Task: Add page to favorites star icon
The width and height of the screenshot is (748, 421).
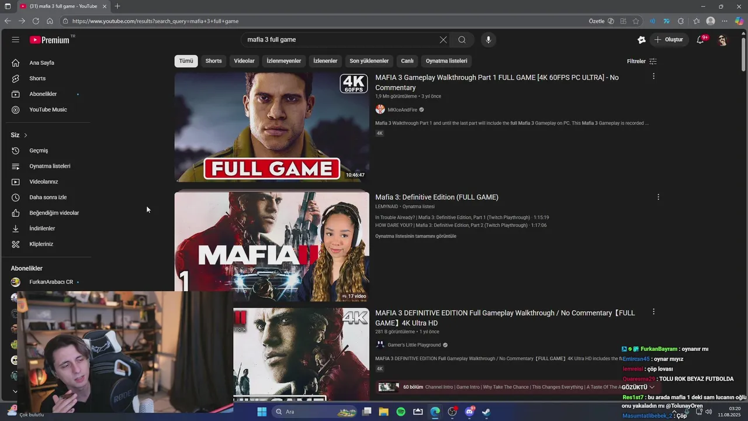Action: click(x=636, y=21)
